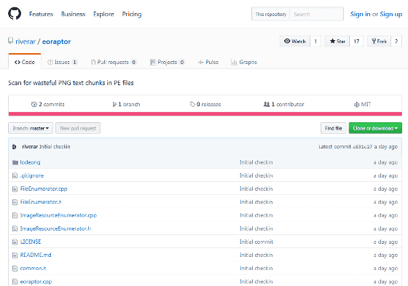Open the riverar user profile link
408x286 pixels.
[25, 41]
